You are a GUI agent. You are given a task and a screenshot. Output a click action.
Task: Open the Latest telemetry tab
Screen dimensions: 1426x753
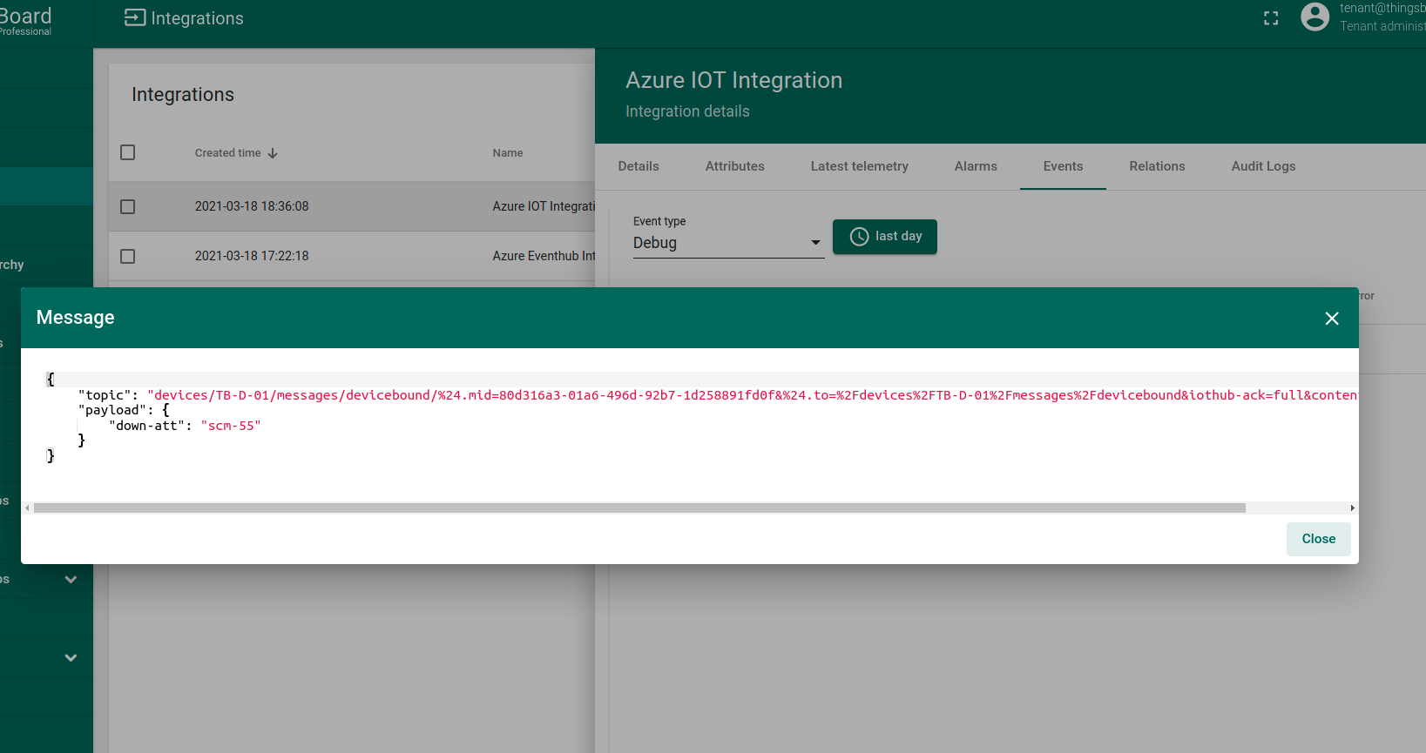click(860, 166)
